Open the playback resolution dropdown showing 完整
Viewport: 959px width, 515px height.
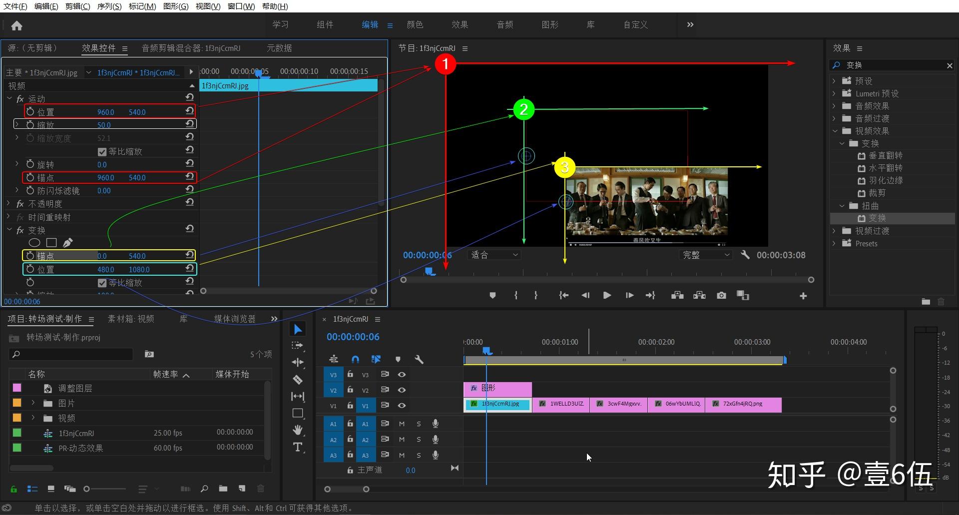pyautogui.click(x=706, y=255)
